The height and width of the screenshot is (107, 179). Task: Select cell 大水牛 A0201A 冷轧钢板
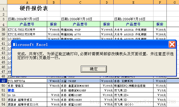(133, 30)
